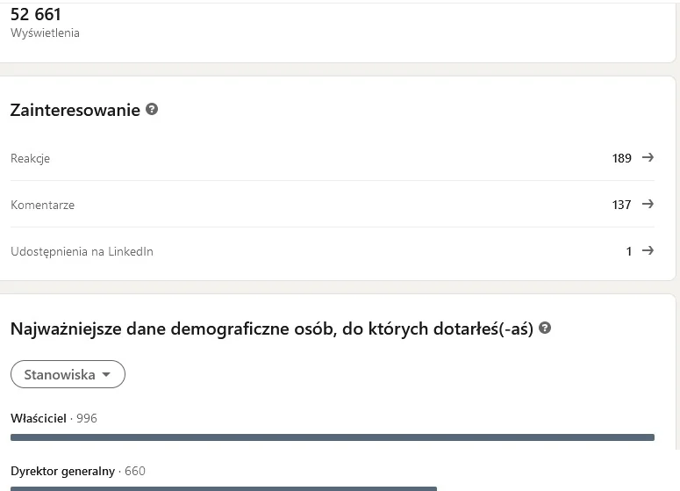Click the shares count 1
Viewport: 680px width, 491px height.
(629, 251)
